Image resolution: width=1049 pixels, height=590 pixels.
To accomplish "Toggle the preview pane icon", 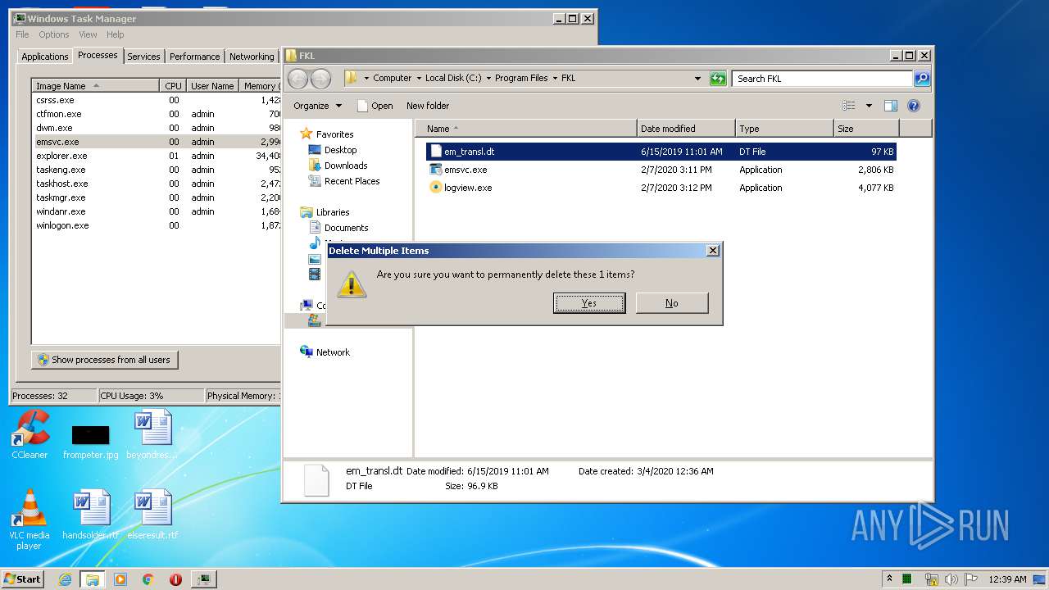I will [x=891, y=106].
